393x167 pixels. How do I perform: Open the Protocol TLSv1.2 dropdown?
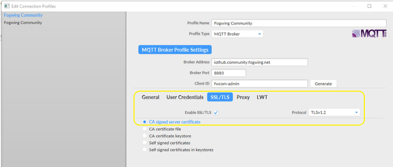click(x=334, y=113)
